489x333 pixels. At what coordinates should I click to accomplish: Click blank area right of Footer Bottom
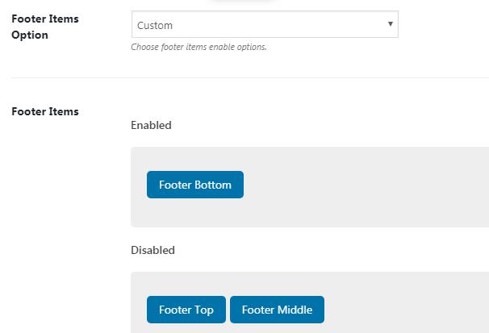click(363, 185)
